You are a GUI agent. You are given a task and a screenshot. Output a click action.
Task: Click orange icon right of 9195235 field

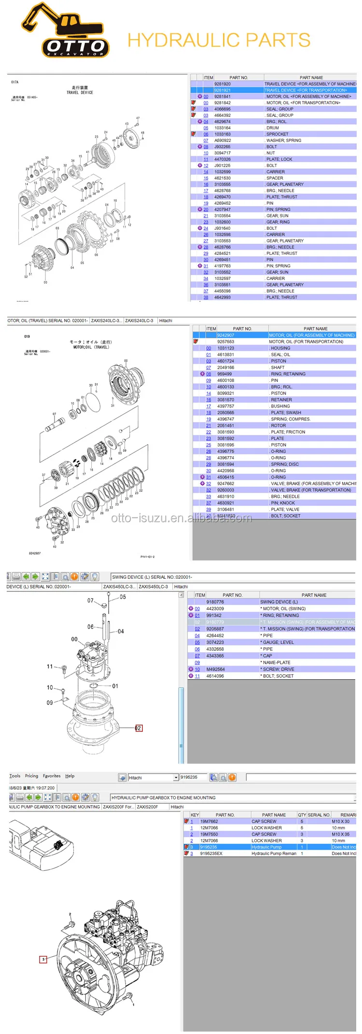(232, 777)
